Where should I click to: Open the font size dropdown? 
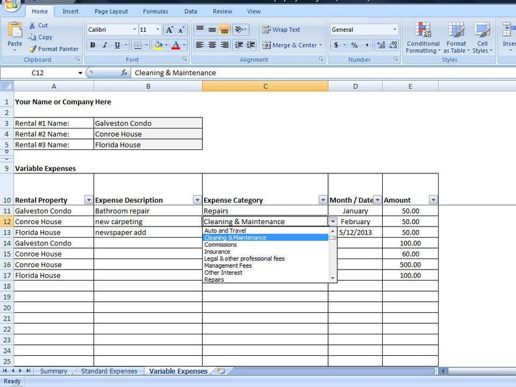pos(158,30)
